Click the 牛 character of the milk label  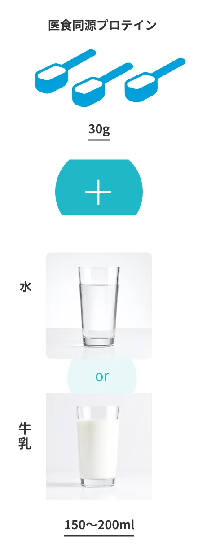click(26, 427)
